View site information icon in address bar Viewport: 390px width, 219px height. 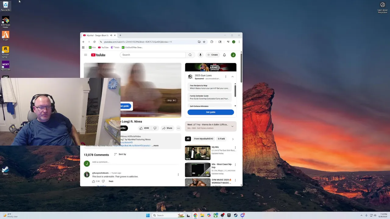(x=101, y=42)
